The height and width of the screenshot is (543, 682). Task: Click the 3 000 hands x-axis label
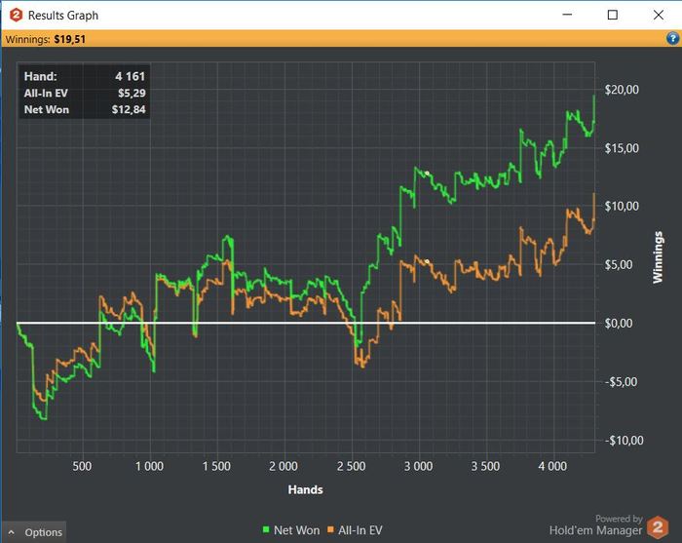click(x=418, y=466)
